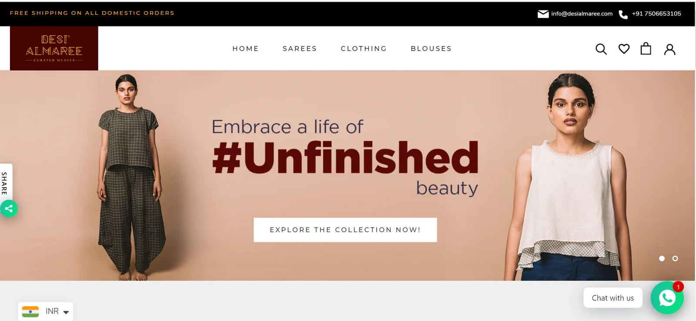Open the shopping bag cart icon
696x321 pixels.
(646, 49)
